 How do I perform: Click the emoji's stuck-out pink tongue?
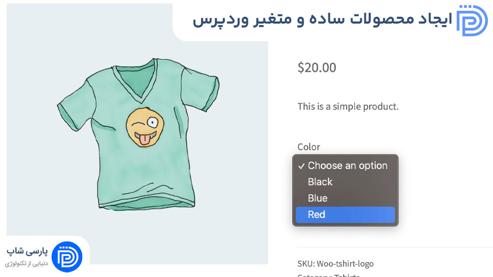coord(144,140)
